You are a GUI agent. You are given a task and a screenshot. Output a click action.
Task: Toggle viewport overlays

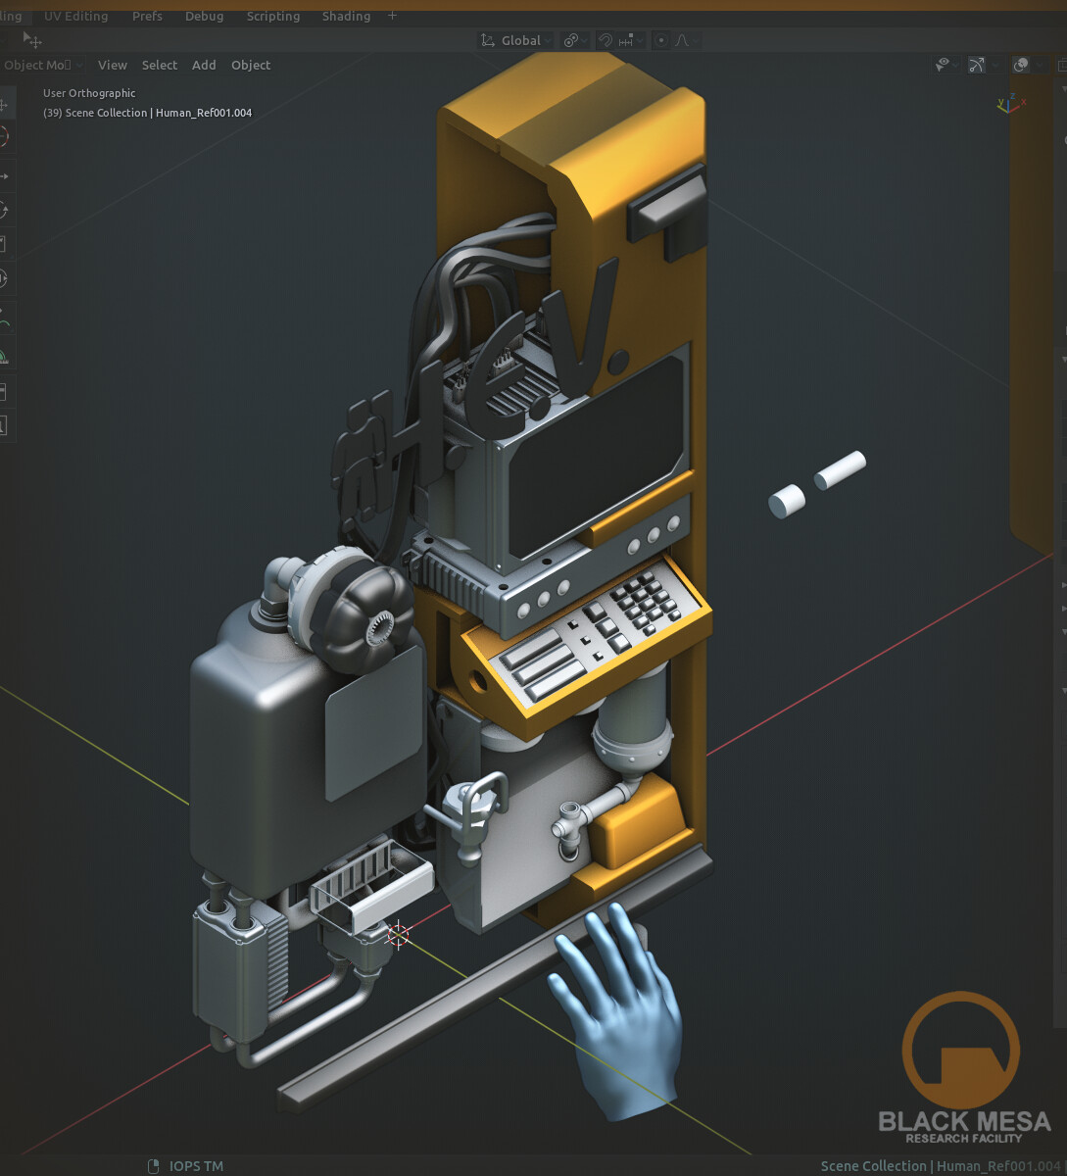1021,65
